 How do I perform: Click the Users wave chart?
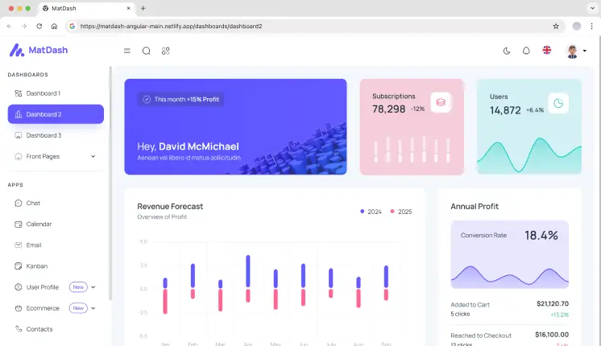click(x=529, y=155)
